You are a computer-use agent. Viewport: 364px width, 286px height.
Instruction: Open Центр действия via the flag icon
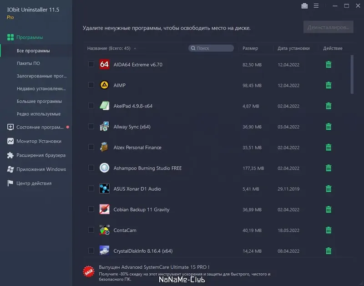(10, 183)
